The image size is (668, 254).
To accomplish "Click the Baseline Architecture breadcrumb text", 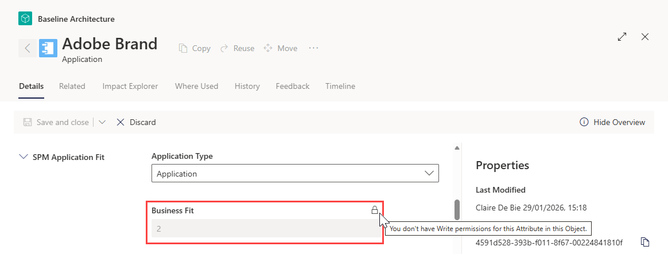I will point(76,19).
